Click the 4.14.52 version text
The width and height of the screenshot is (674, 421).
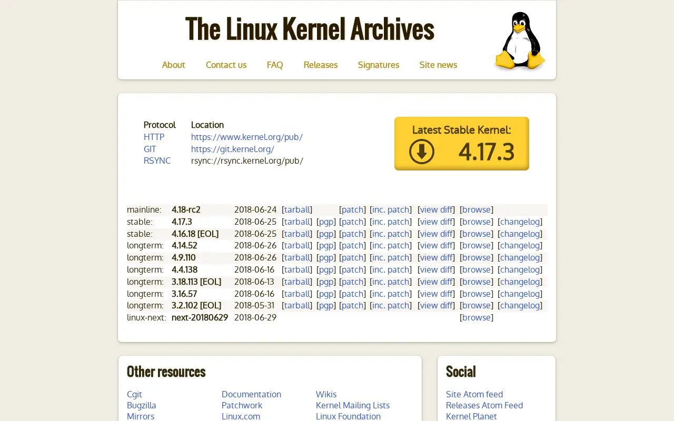coord(184,245)
